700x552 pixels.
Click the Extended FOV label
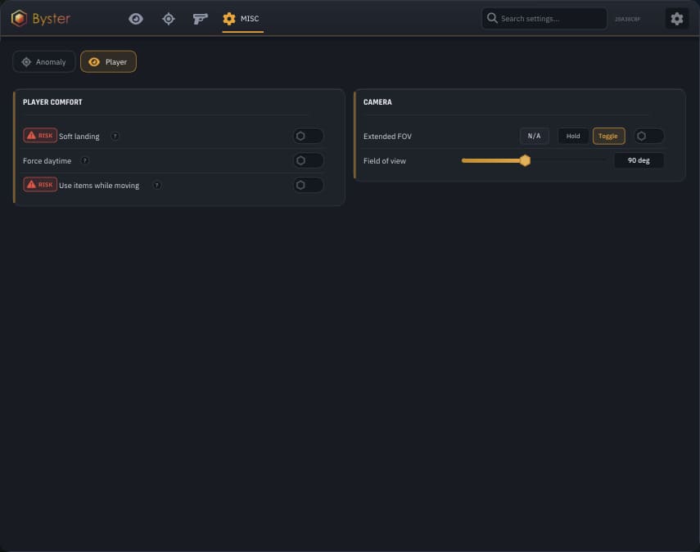click(x=387, y=137)
